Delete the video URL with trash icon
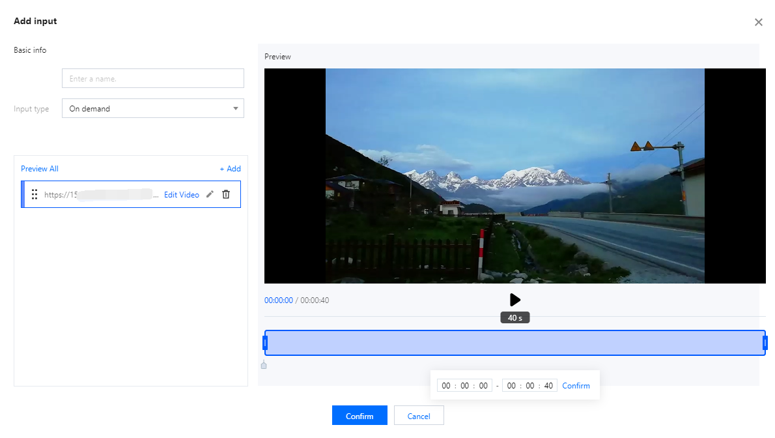 tap(226, 194)
